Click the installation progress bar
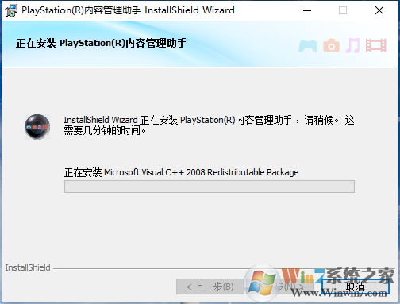Viewport: 400px width, 304px height. tap(210, 187)
